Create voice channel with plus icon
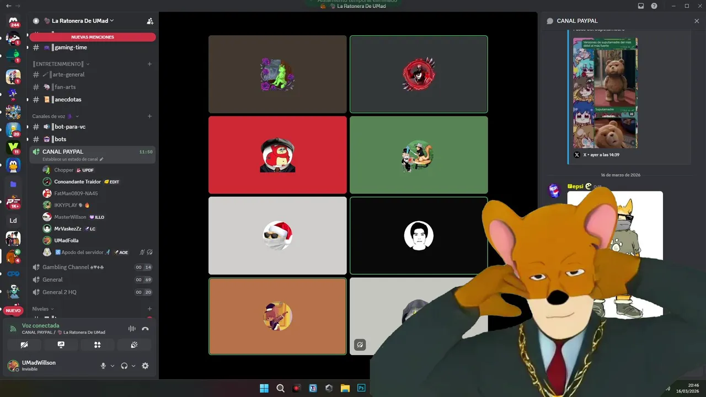Image resolution: width=706 pixels, height=397 pixels. pyautogui.click(x=149, y=116)
